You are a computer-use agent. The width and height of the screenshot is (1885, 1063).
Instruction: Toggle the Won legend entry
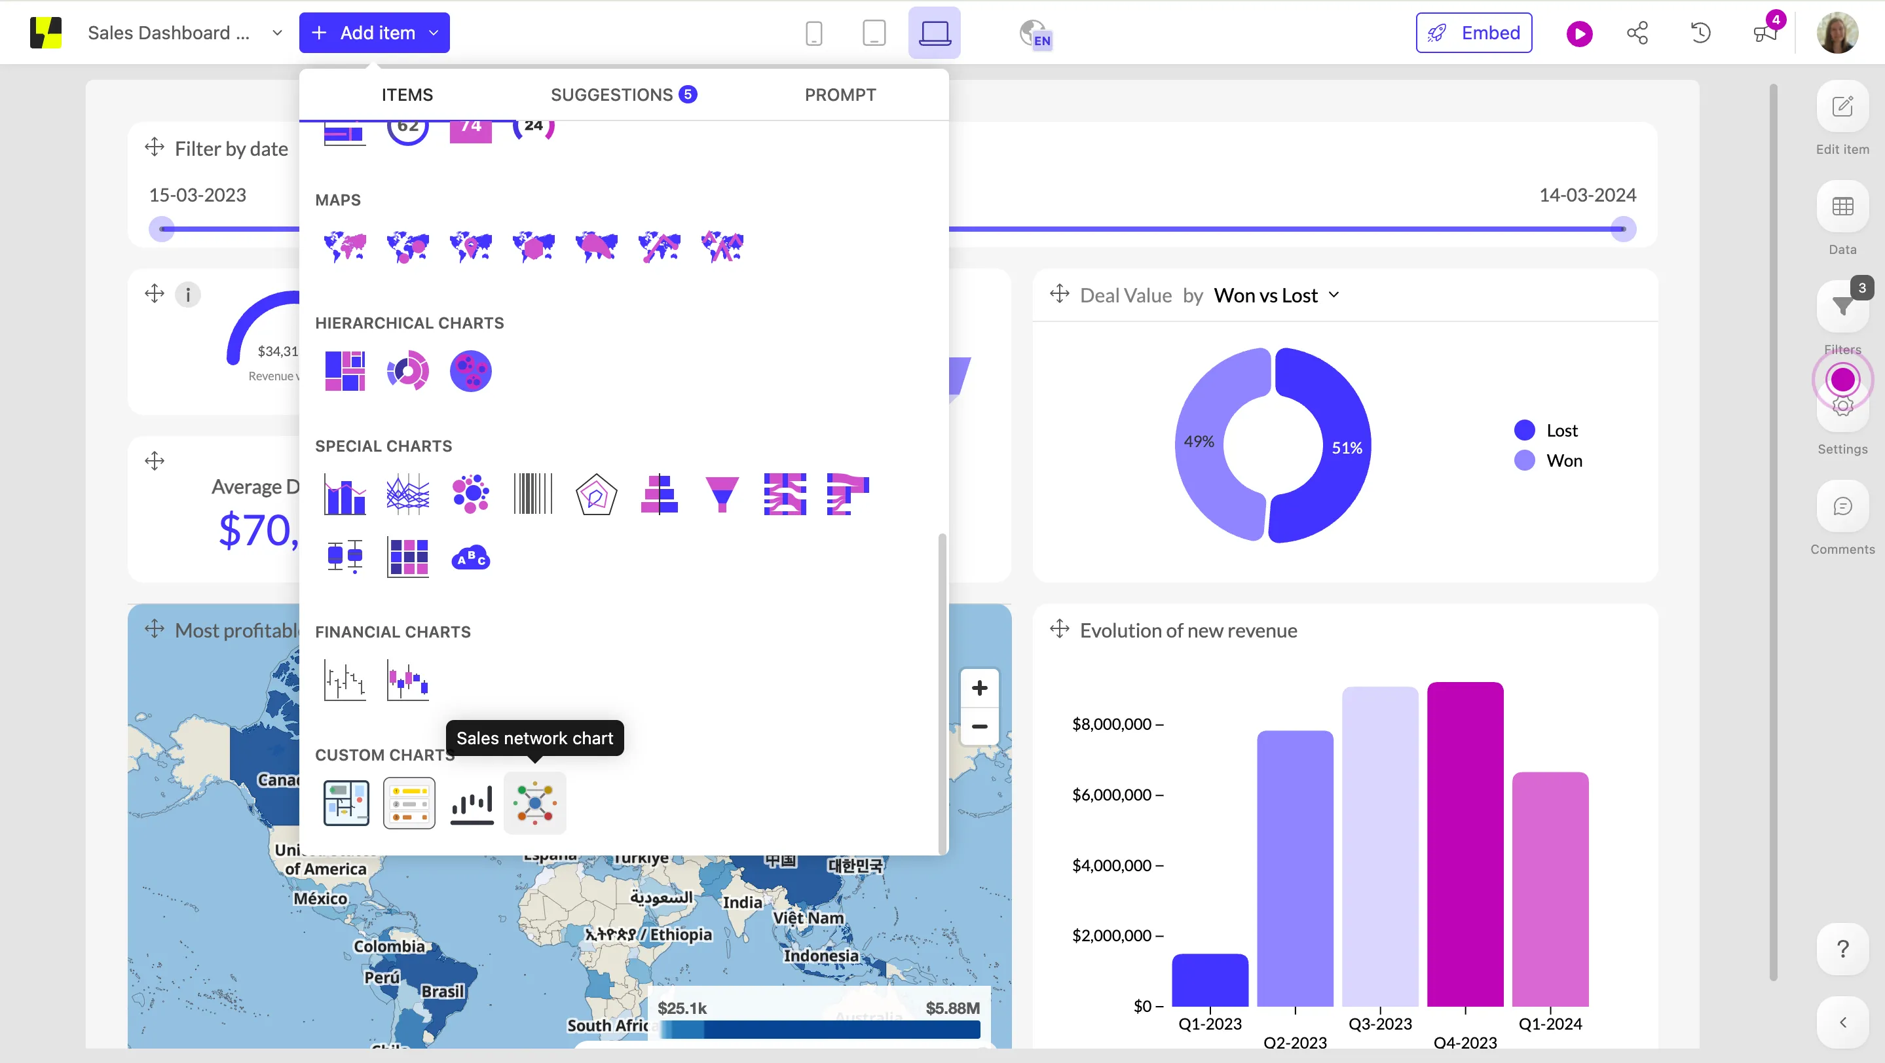[1548, 460]
